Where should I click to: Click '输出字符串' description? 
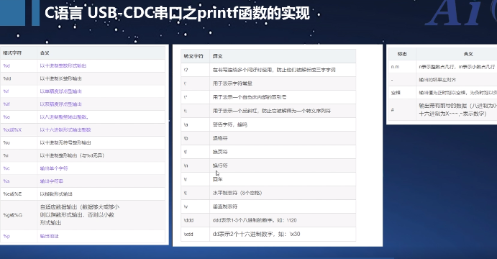pyautogui.click(x=52, y=181)
